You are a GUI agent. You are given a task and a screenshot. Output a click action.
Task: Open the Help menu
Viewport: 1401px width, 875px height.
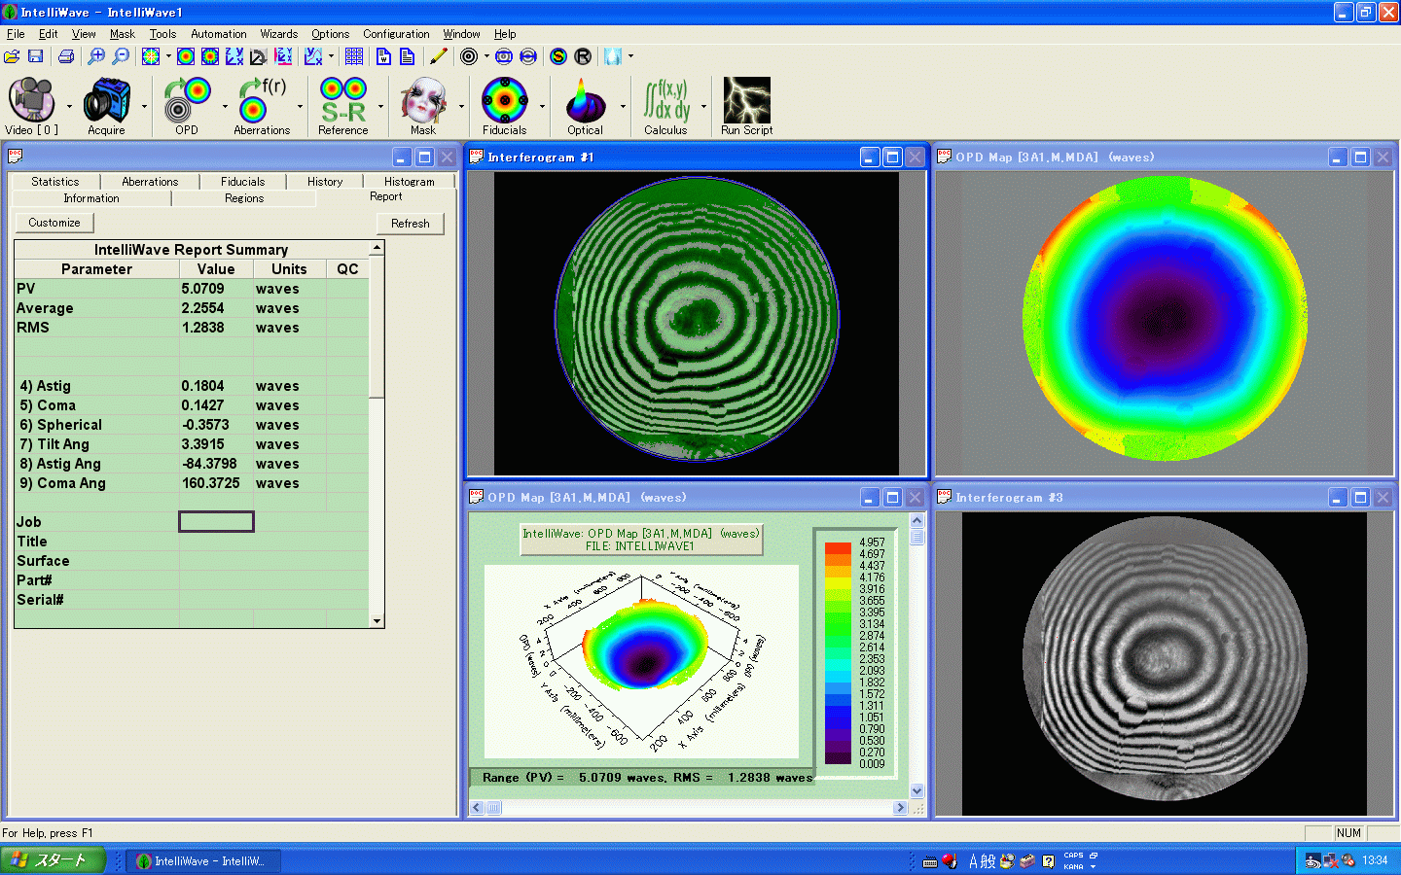(x=505, y=34)
